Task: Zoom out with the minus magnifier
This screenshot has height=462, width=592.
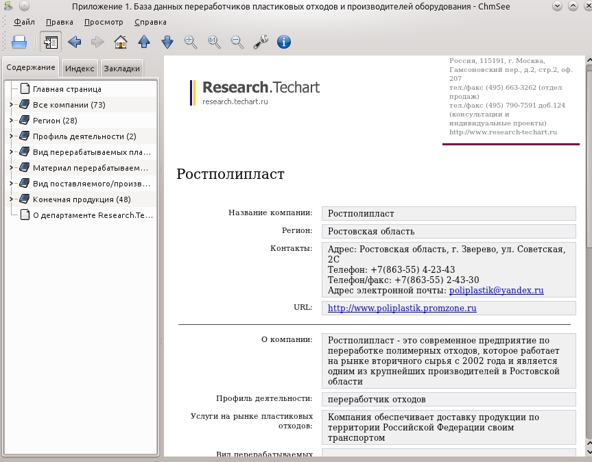Action: pyautogui.click(x=237, y=42)
